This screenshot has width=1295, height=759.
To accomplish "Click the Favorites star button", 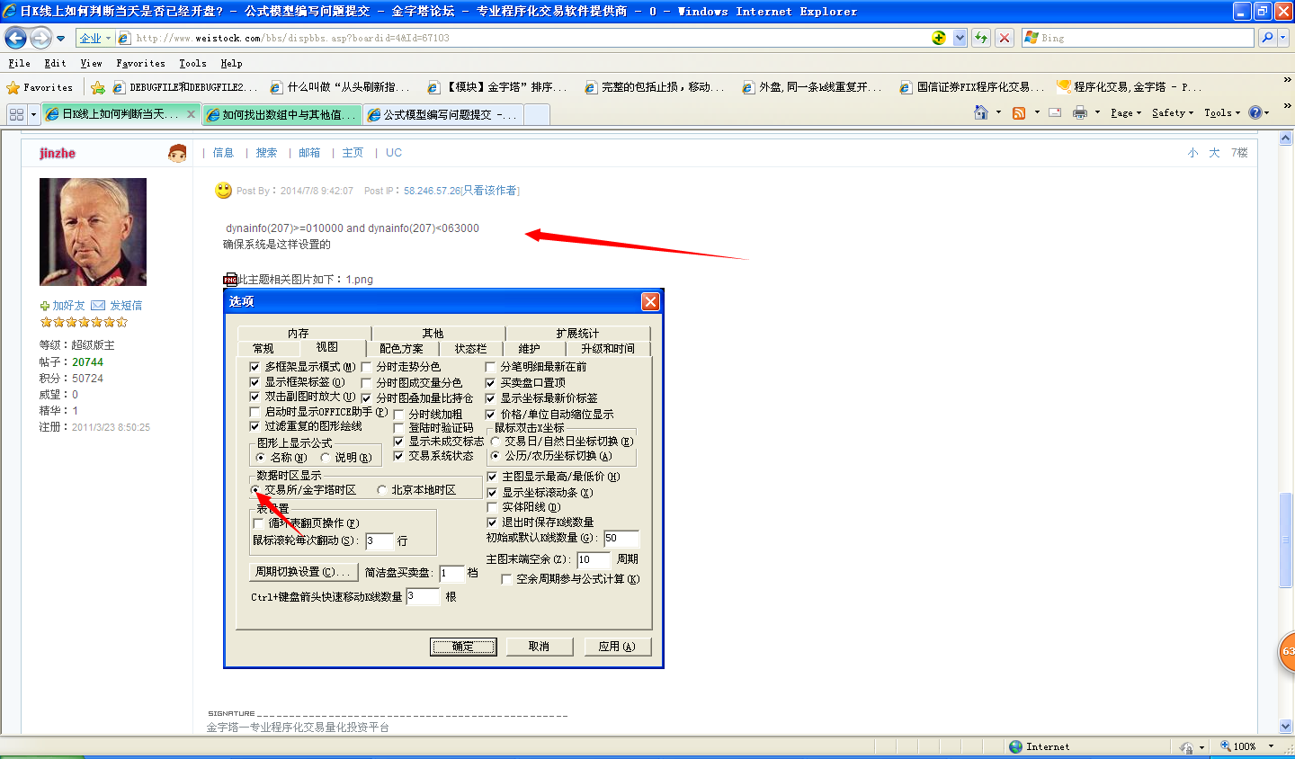I will tap(40, 87).
